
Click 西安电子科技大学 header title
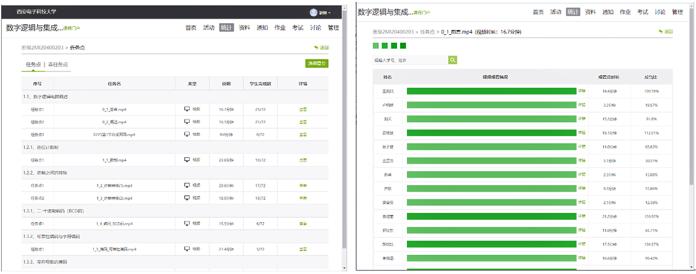(x=36, y=12)
